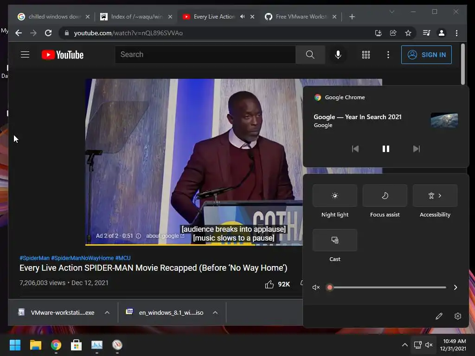Image resolution: width=475 pixels, height=356 pixels.
Task: Close the 'chilled windows' tab
Action: coord(88,17)
